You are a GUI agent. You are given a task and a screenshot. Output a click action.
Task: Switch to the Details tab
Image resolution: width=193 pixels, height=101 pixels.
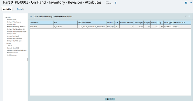pos(20,9)
